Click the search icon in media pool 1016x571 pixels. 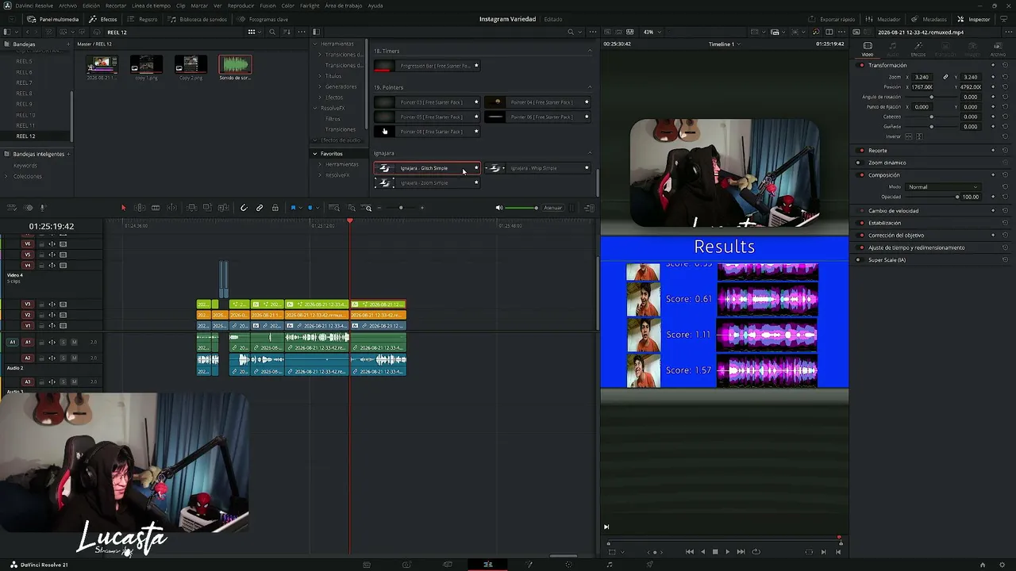click(x=272, y=32)
